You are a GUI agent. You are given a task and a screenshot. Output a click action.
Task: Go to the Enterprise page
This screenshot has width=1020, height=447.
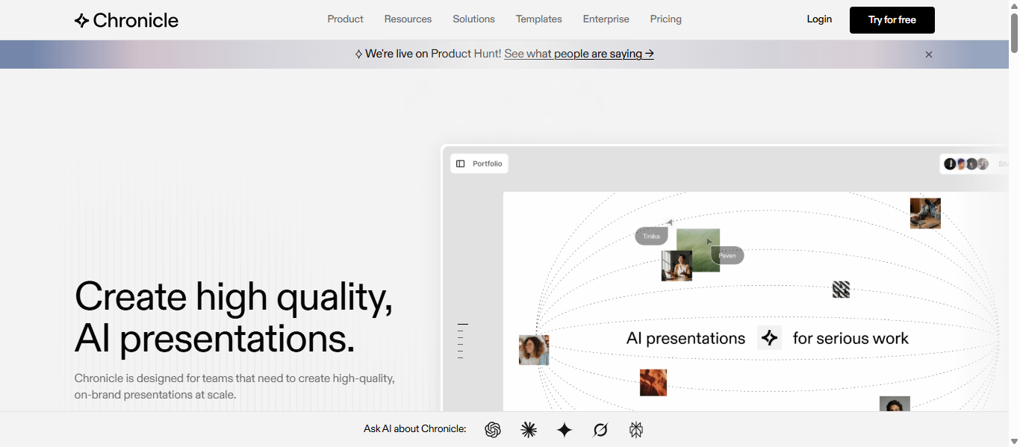[606, 19]
